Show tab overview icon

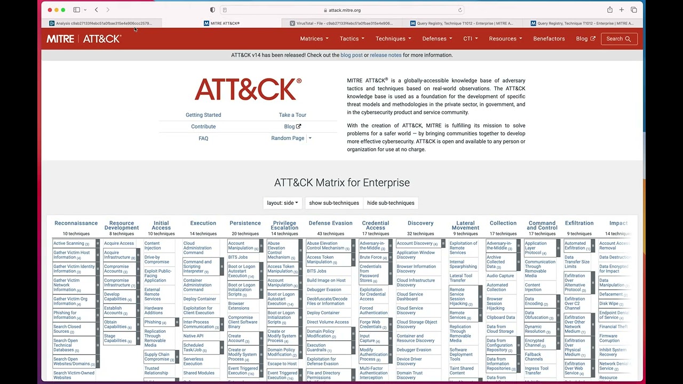[634, 10]
